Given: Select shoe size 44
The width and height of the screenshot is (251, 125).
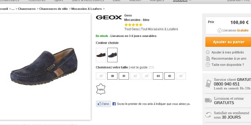Looking at the screenshot, I should pyautogui.click(x=158, y=76).
